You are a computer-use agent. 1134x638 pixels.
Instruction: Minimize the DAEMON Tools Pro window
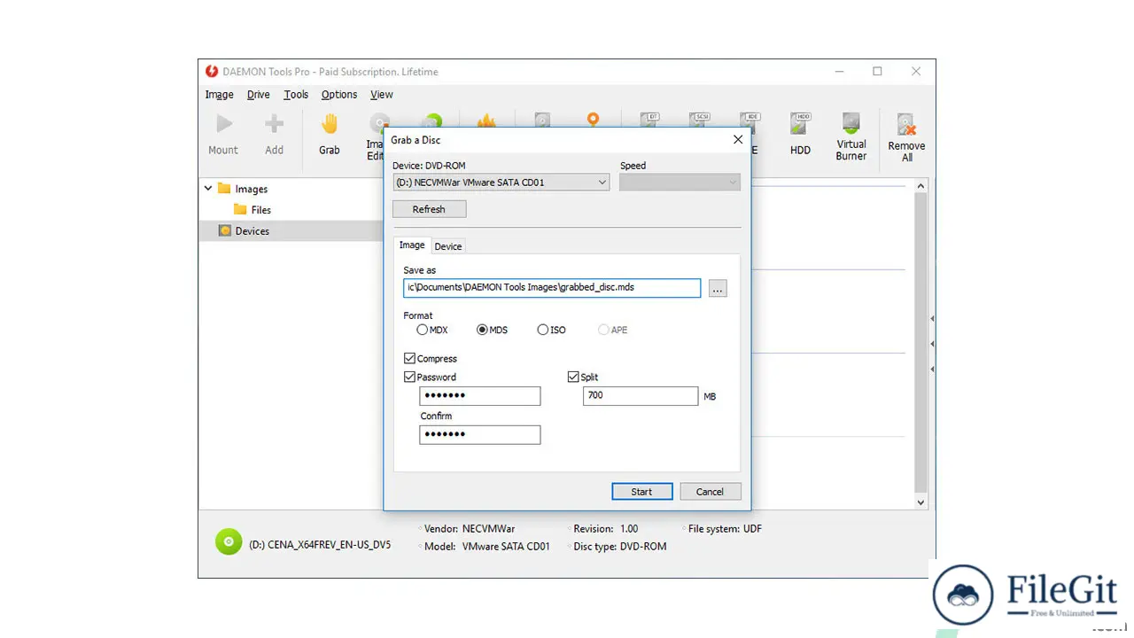838,72
